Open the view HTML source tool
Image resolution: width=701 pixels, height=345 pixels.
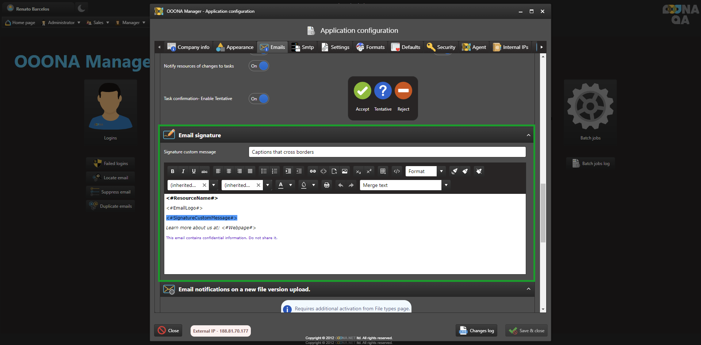coord(397,171)
